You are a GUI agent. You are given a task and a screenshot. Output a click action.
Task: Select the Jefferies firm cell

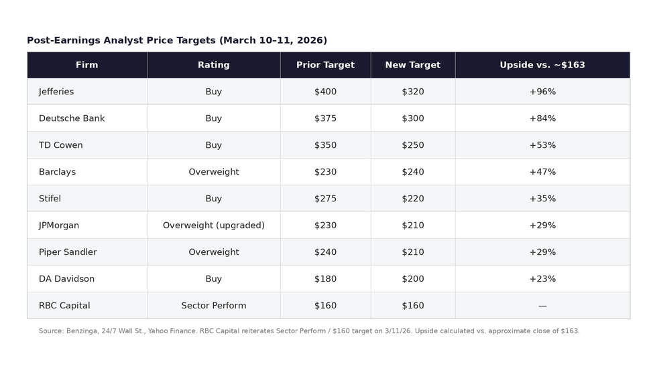(56, 92)
